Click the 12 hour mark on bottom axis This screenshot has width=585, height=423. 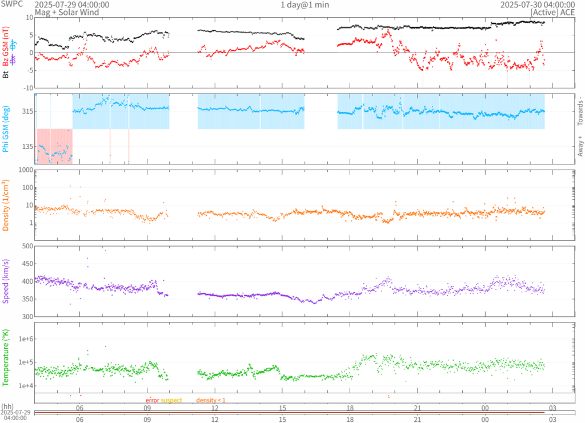(x=215, y=419)
